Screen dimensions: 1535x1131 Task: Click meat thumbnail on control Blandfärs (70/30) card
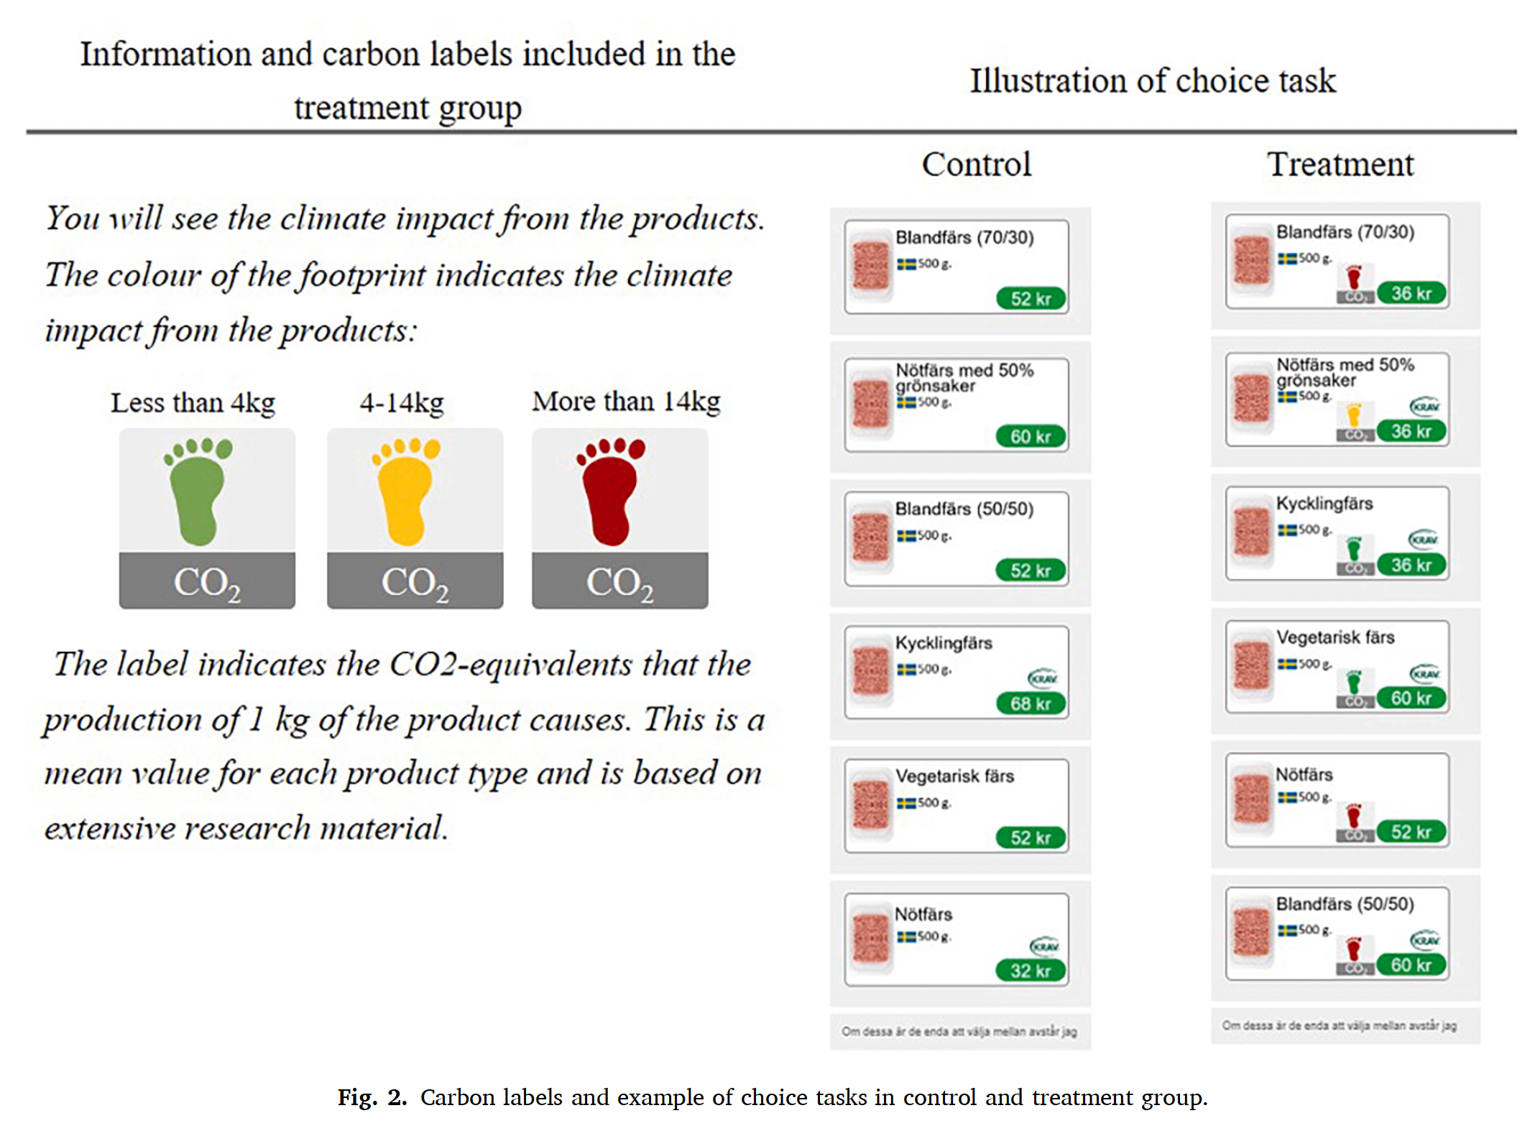(x=871, y=267)
